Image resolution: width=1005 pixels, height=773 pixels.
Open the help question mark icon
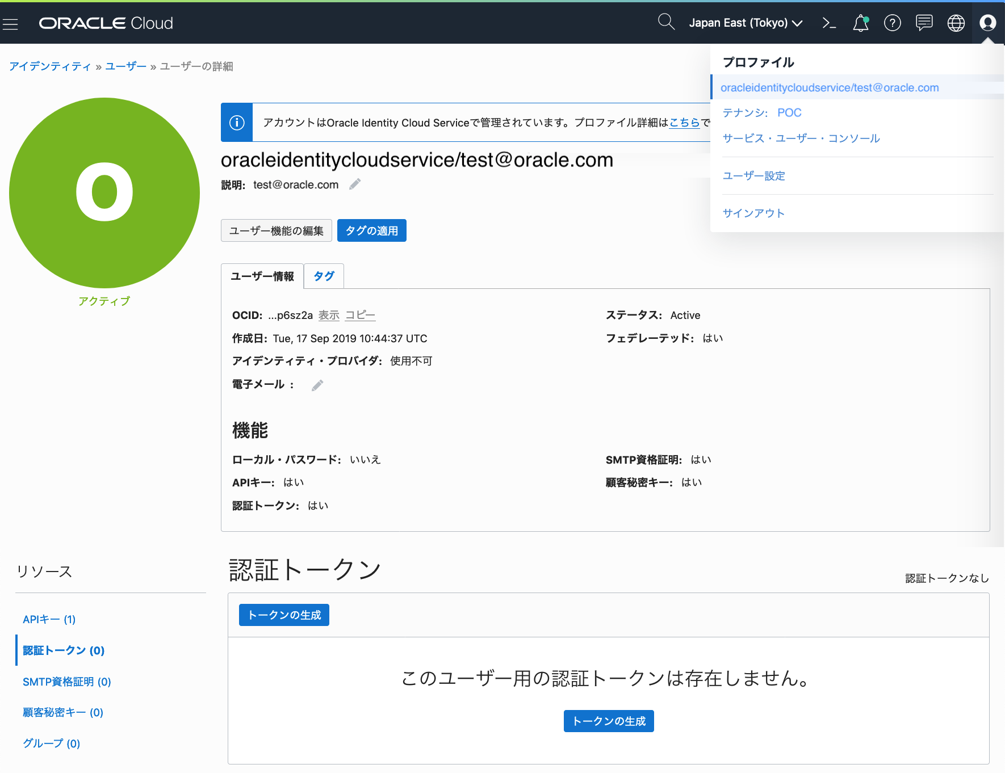coord(893,23)
